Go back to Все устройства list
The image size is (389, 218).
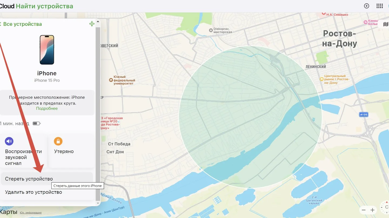pyautogui.click(x=21, y=24)
